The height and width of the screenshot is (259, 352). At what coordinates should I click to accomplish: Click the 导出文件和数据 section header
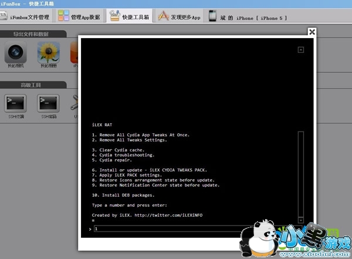32,34
